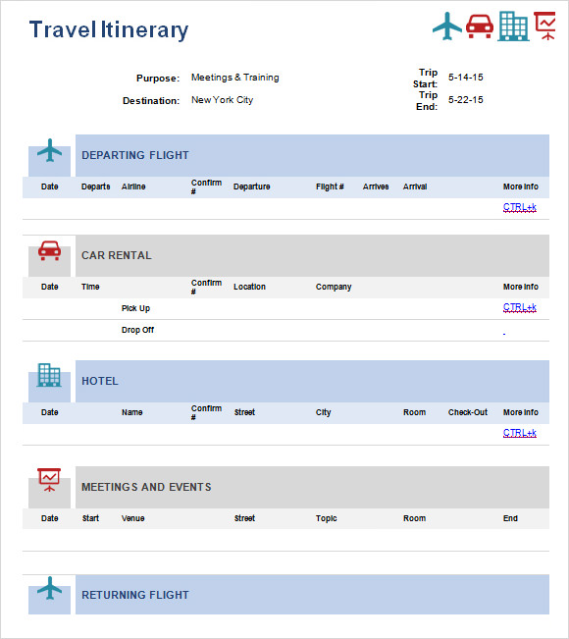
Task: Click the CAR RENTAL heading
Action: click(x=117, y=255)
